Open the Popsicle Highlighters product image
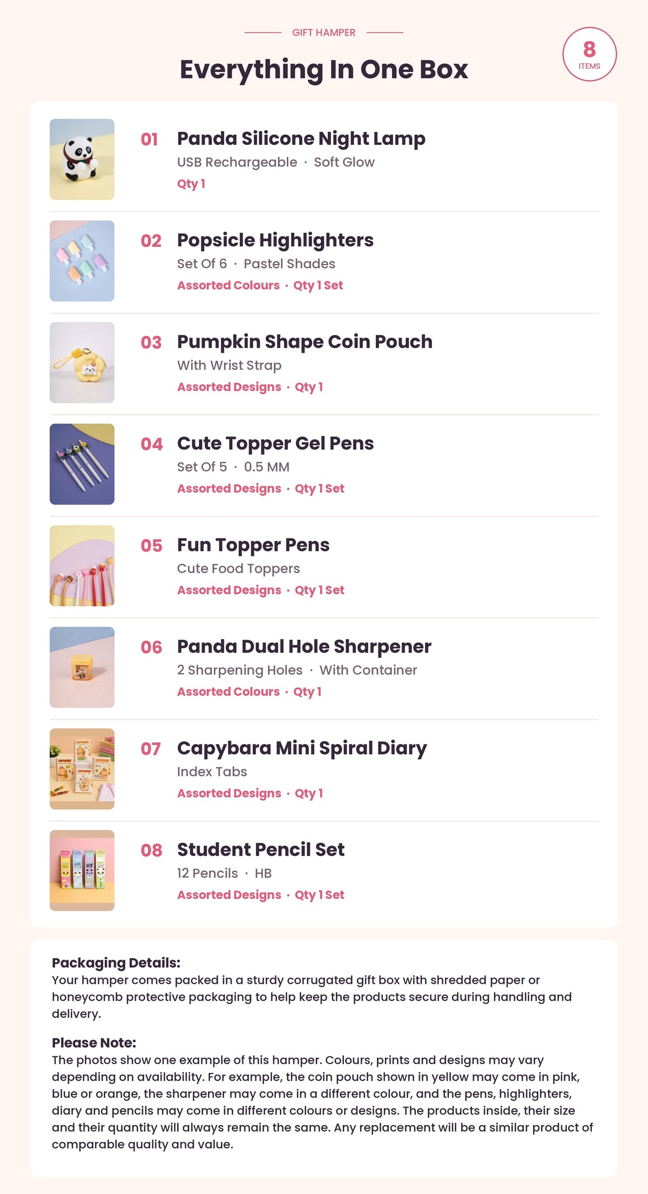The image size is (648, 1194). [82, 261]
